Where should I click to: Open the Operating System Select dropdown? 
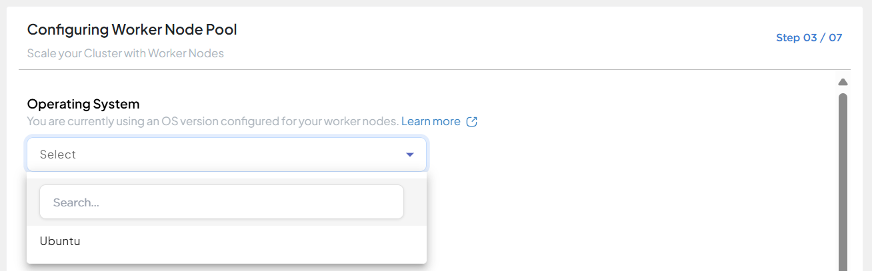click(x=227, y=154)
